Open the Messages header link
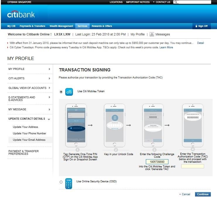This screenshot has height=199, width=217. (x=163, y=34)
